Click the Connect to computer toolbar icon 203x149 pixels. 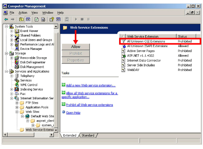(67, 19)
